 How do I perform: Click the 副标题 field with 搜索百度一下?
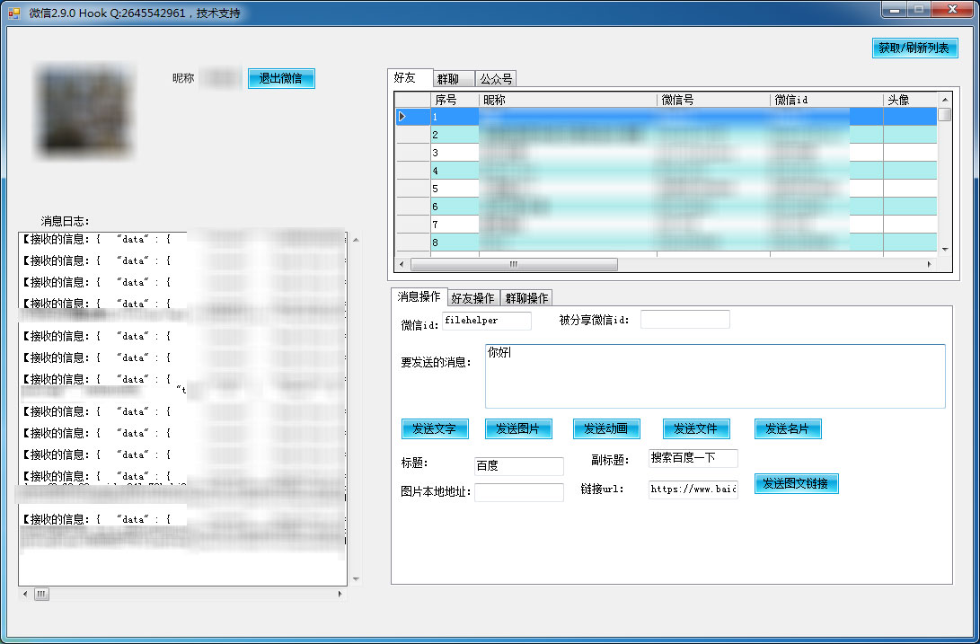(693, 458)
